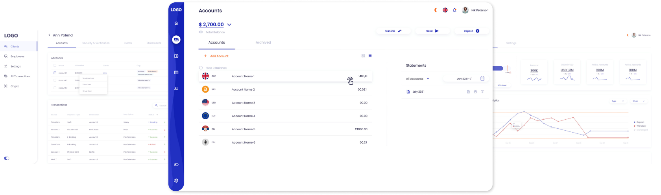Click View link on Account 1 row

click(105, 73)
